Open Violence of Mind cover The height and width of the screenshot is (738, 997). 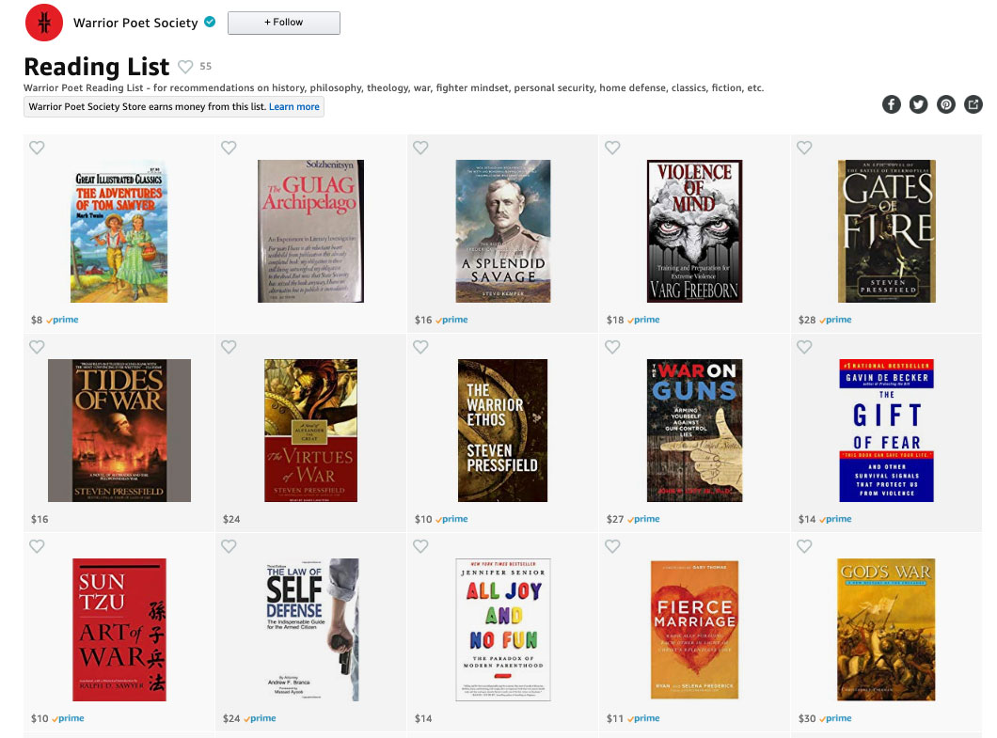point(694,230)
